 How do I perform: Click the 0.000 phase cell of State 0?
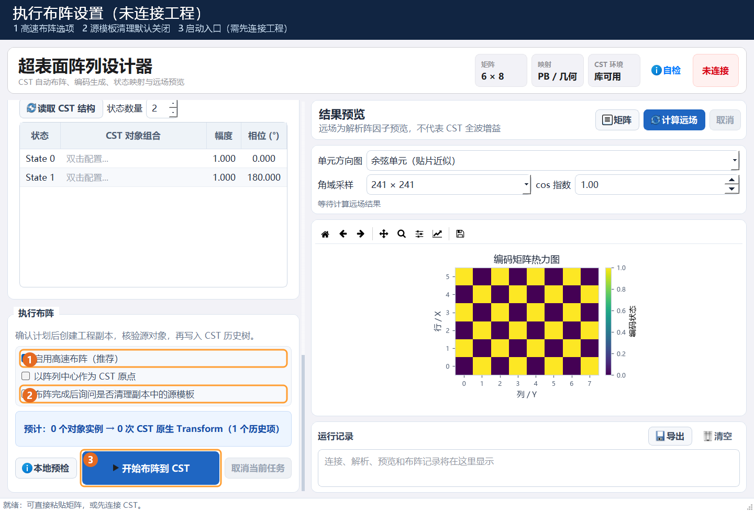[264, 159]
